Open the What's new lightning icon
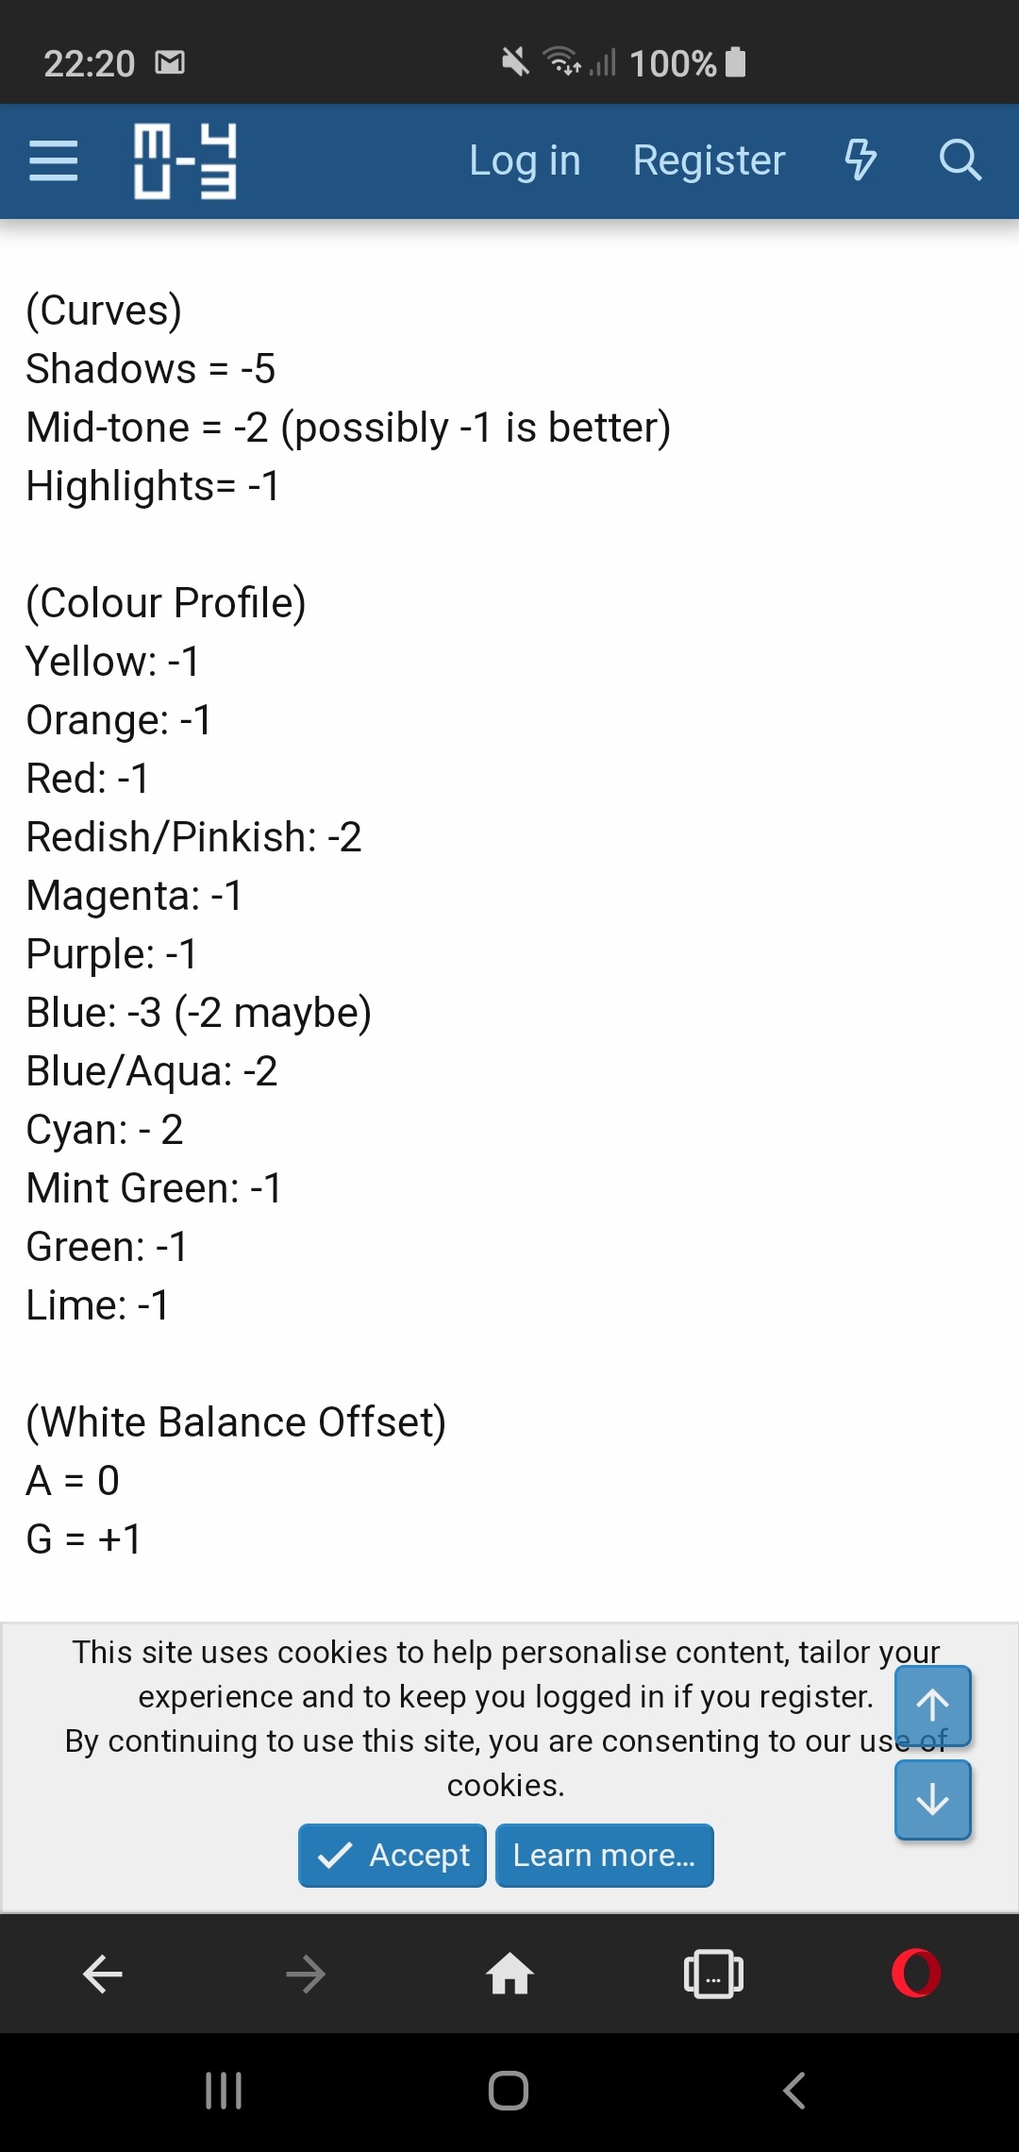This screenshot has height=2152, width=1019. click(x=860, y=160)
